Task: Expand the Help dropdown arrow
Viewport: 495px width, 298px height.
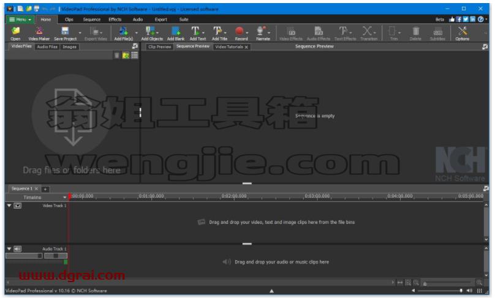Action: tap(486, 20)
